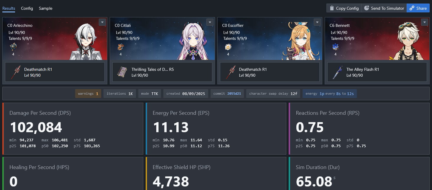Click the clipboard icon on Copy Config
This screenshot has width=432, height=190.
point(332,8)
